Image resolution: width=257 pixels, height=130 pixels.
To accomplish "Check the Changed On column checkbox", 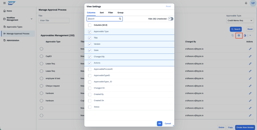I will point(90,88).
